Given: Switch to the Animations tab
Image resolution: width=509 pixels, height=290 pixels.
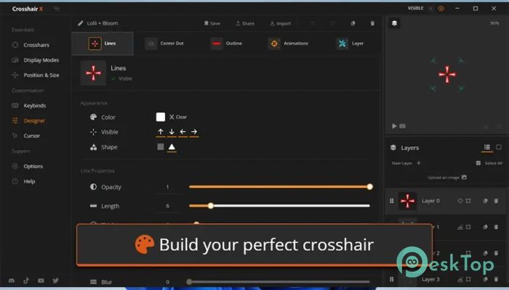Looking at the screenshot, I should tap(288, 43).
